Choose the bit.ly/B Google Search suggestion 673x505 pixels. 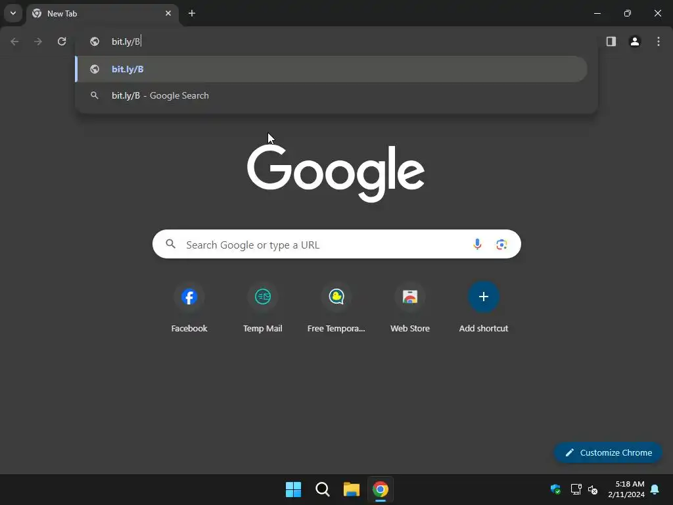coord(331,95)
